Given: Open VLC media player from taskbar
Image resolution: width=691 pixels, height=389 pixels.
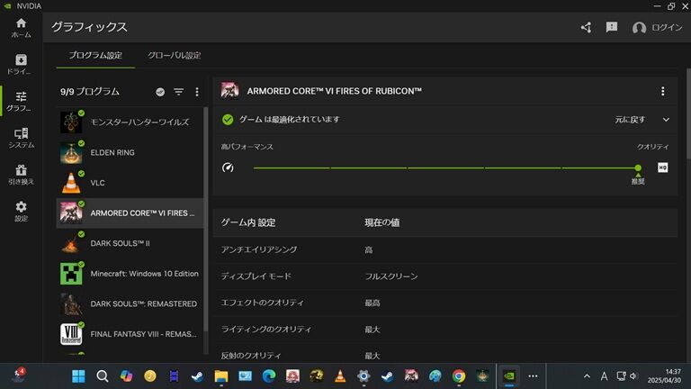Looking at the screenshot, I should coord(340,376).
